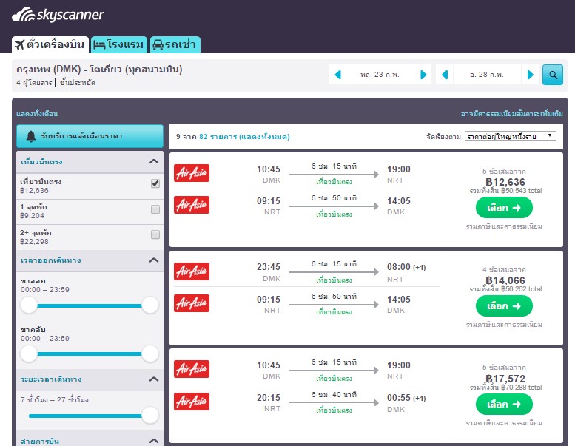Click the total price ฿70,288 text
The image size is (575, 446).
[505, 388]
